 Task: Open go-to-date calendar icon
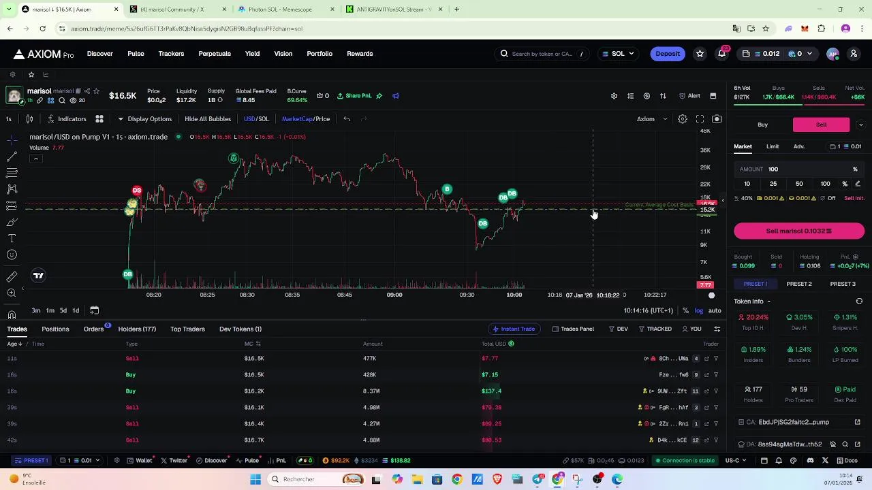(x=95, y=310)
